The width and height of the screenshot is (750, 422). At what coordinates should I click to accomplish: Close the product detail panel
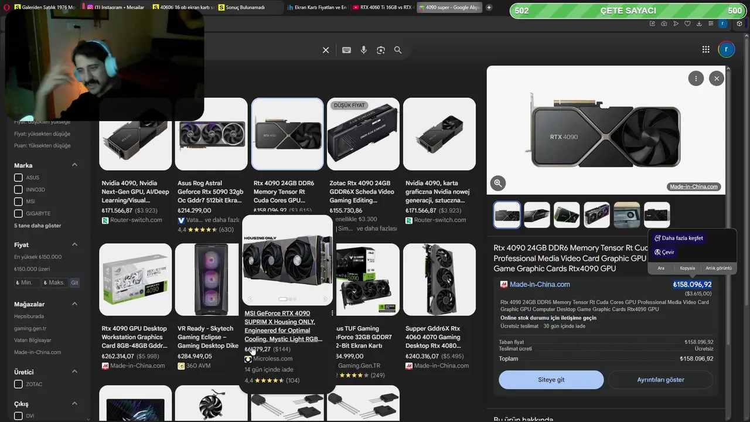(717, 79)
